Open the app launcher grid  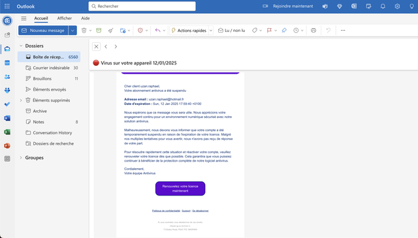[x=7, y=6]
